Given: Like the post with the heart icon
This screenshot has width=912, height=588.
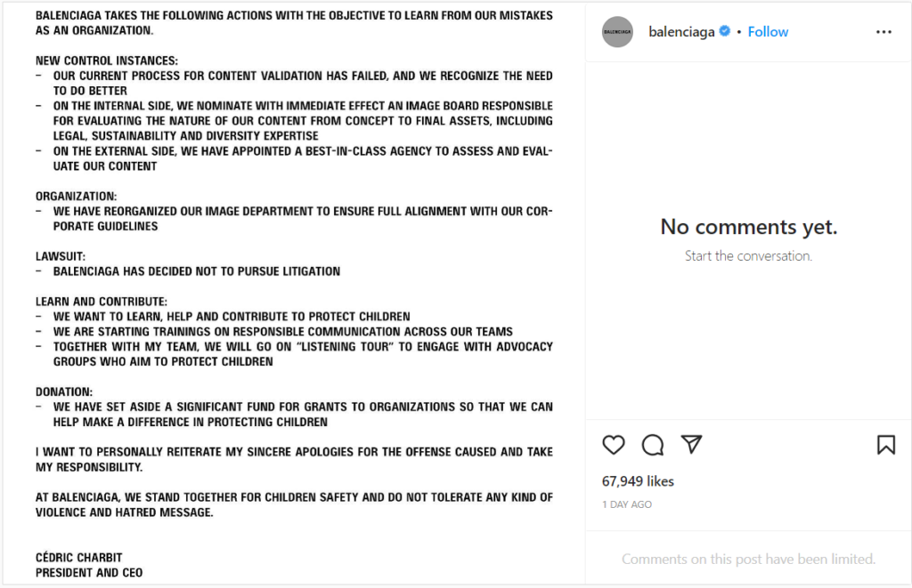Looking at the screenshot, I should click(613, 445).
